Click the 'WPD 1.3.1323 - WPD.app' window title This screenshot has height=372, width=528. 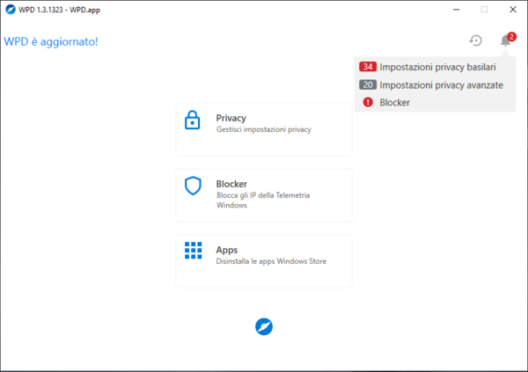pyautogui.click(x=59, y=10)
